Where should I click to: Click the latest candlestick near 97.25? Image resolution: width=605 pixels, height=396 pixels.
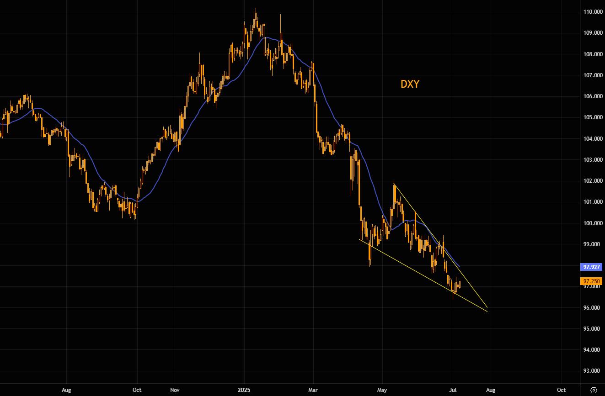coord(460,285)
